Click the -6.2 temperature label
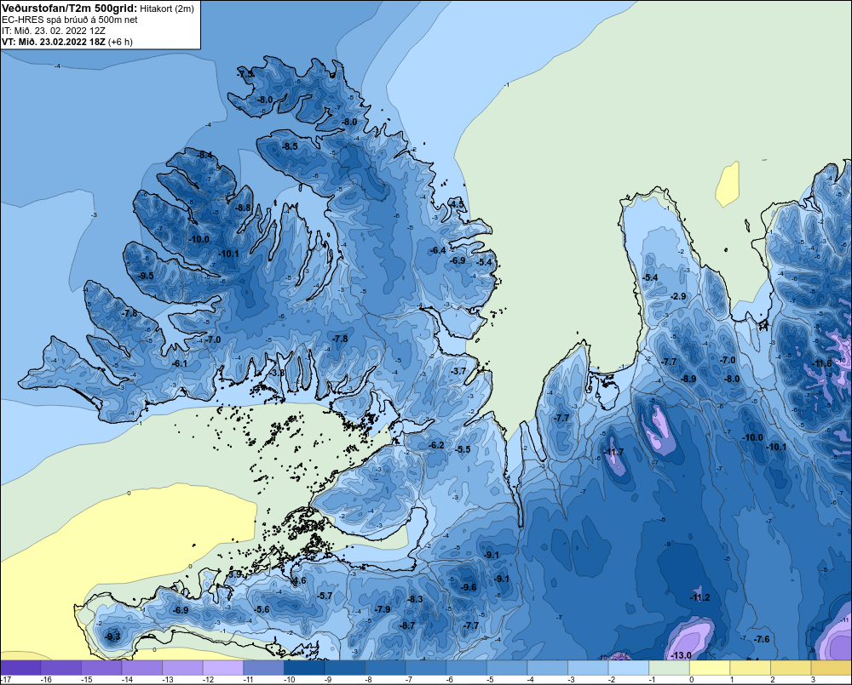852x685 pixels. tap(436, 445)
